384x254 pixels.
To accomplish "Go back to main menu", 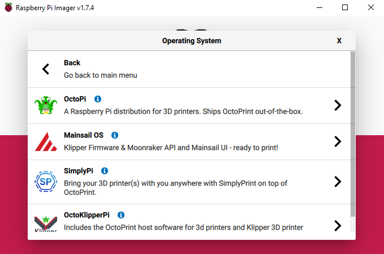I will coord(101,75).
